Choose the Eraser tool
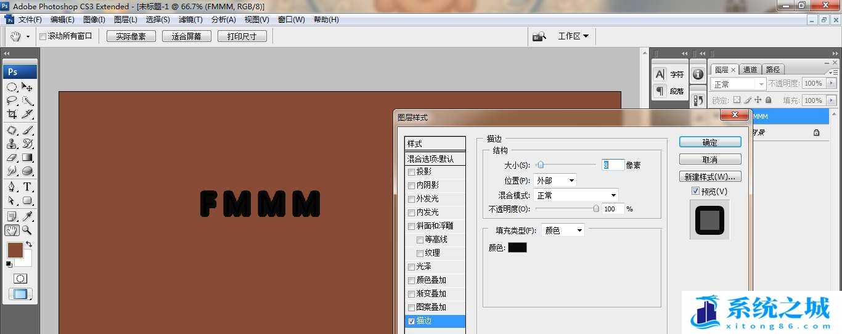The height and width of the screenshot is (334, 842). [x=12, y=158]
